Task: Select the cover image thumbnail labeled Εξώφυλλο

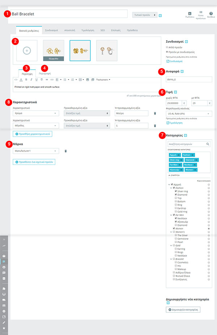Action: (54, 51)
